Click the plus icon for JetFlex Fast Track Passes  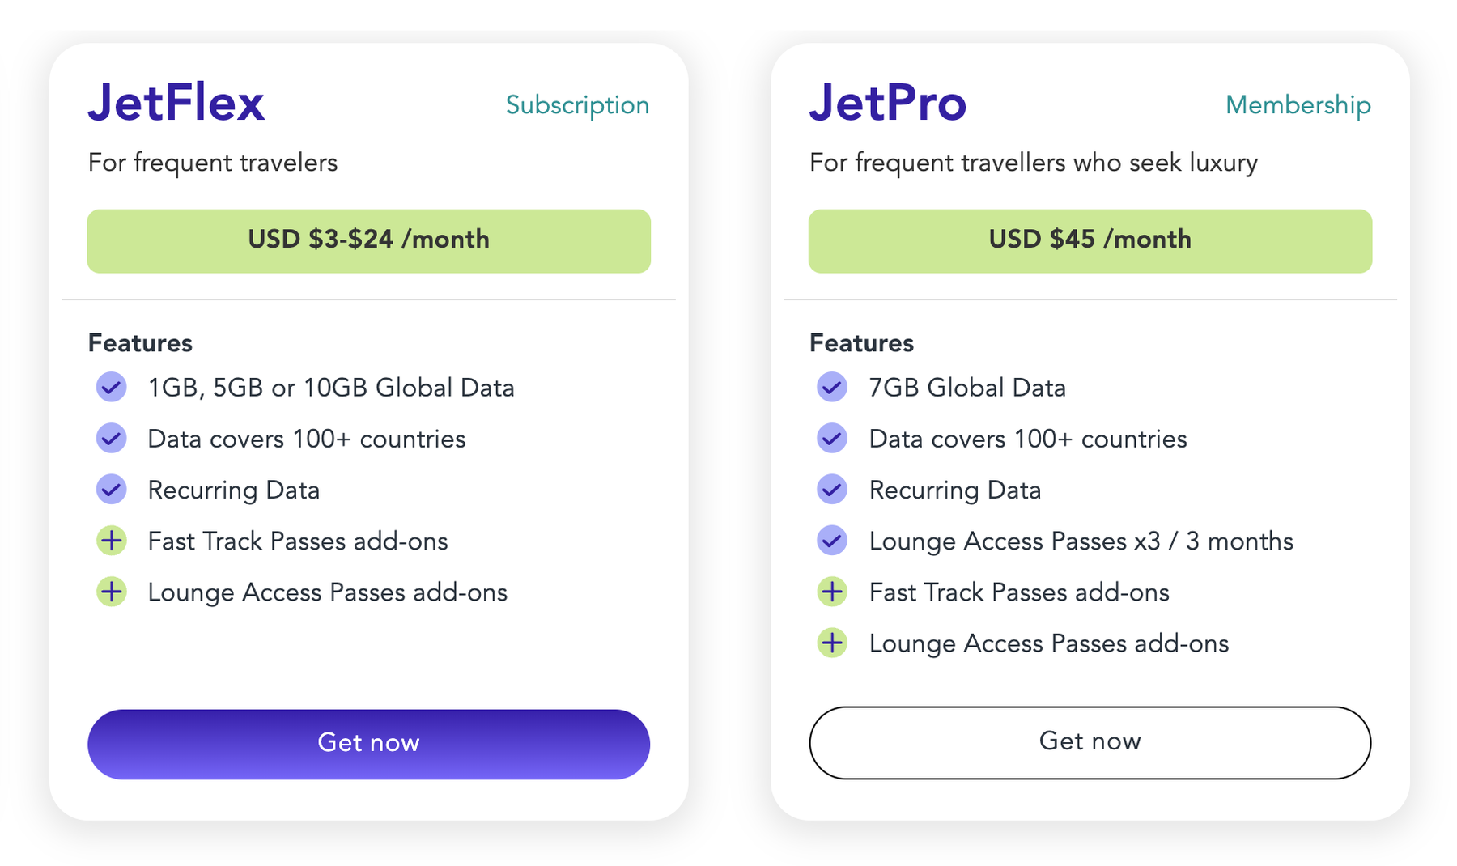pos(111,540)
